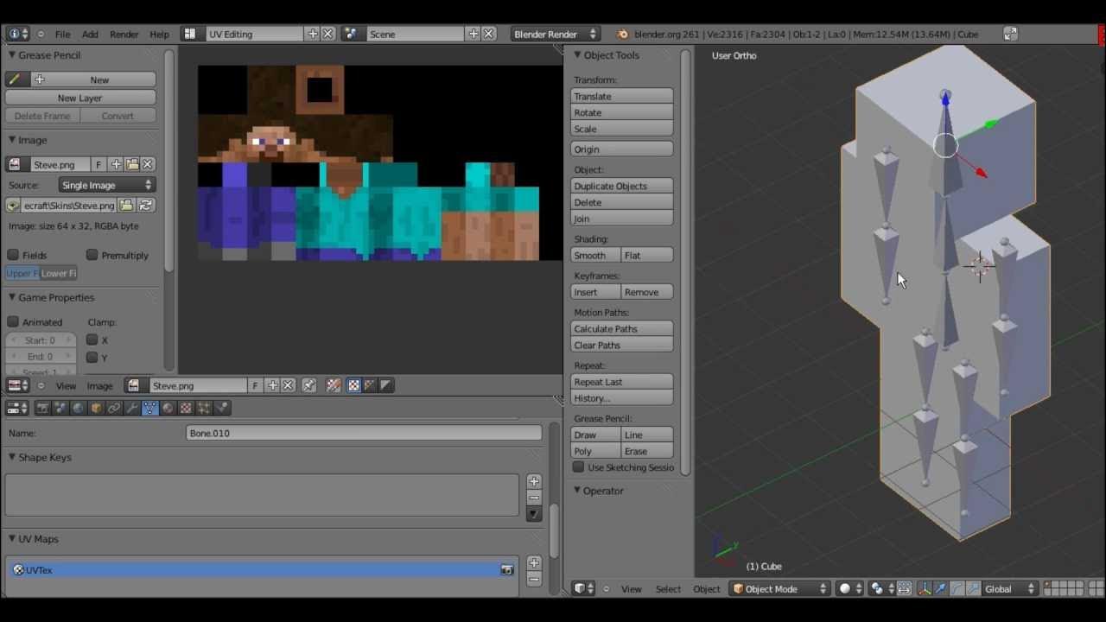Add a new screen layout next to UV Editing
The image size is (1106, 622).
[x=313, y=34]
